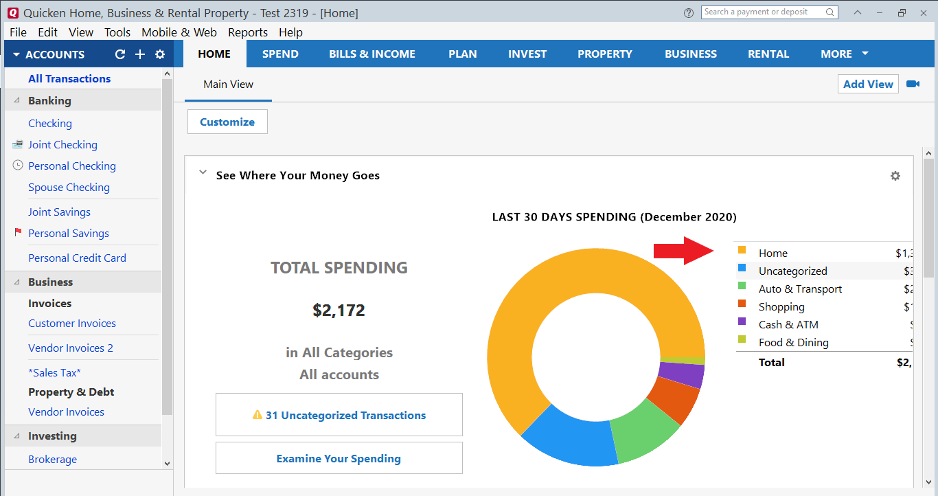This screenshot has height=496, width=938.
Task: Select the Main View tab
Action: (x=229, y=84)
